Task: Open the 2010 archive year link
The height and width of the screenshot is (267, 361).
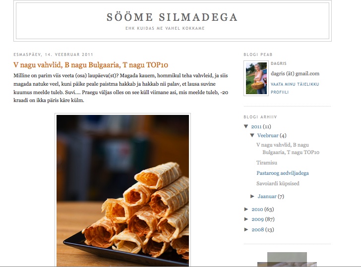Action: 257,209
